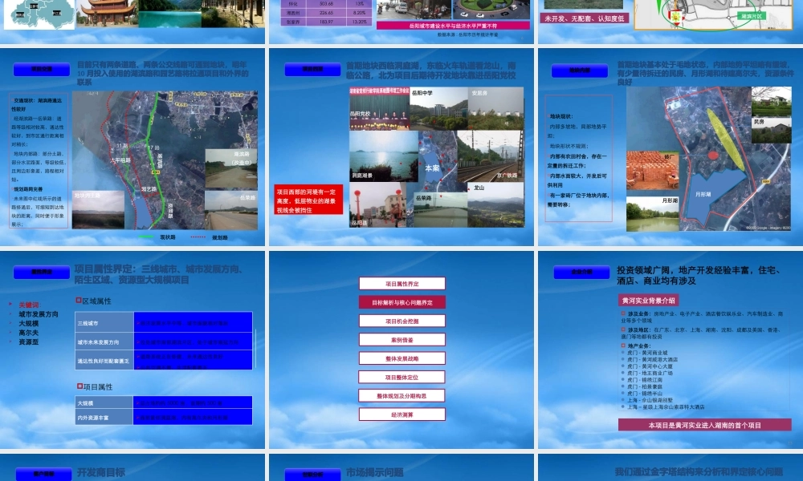Click the 区域属性 checkbox bullet
The height and width of the screenshot is (481, 803).
[79, 301]
